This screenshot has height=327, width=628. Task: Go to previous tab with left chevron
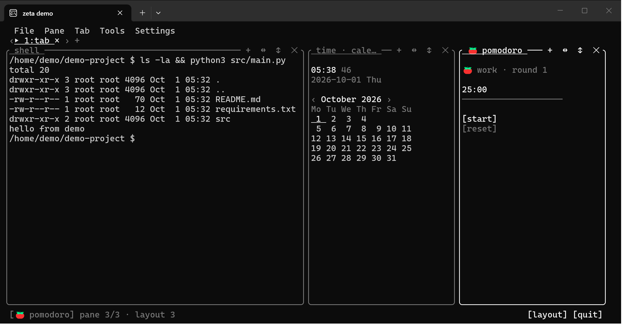(12, 41)
